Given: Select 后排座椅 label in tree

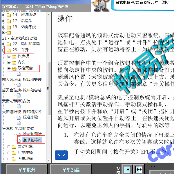Looking at the screenshot, I should [25, 153].
